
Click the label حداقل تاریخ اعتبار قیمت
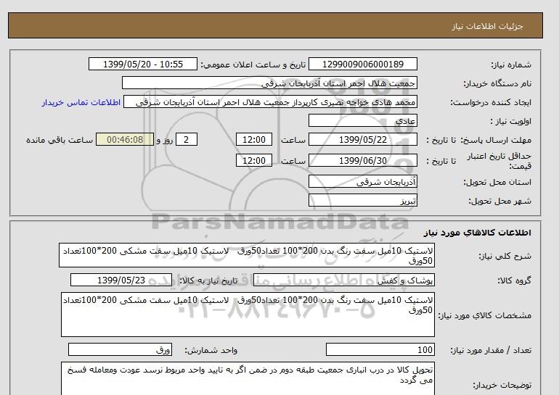[499, 161]
